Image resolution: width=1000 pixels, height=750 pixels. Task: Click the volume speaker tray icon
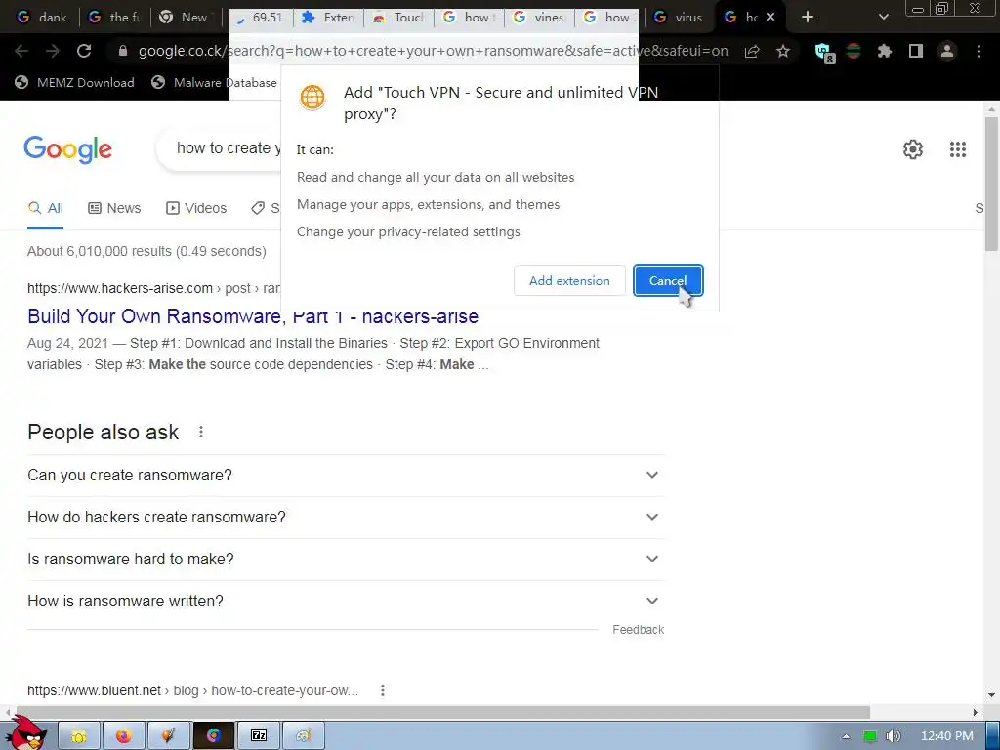click(x=893, y=736)
